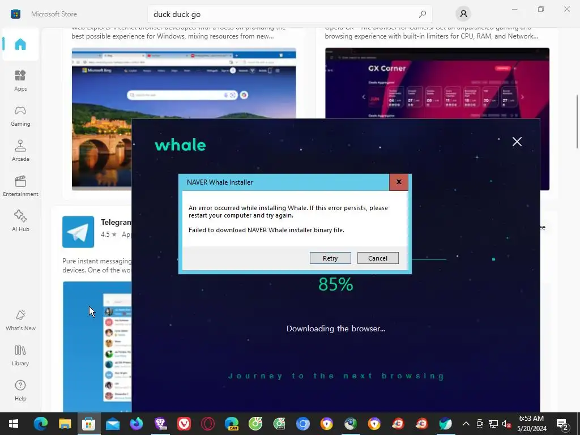The image size is (580, 435).
Task: Launch the Brave browser lion icon
Action: pos(160,424)
